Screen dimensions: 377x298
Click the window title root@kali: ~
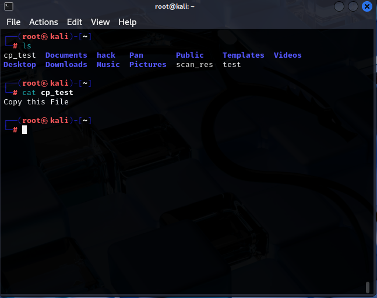[x=175, y=6]
